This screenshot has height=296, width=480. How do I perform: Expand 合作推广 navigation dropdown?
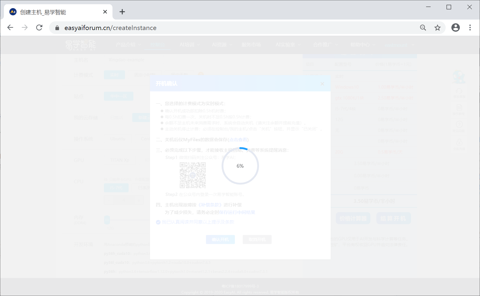pyautogui.click(x=326, y=45)
